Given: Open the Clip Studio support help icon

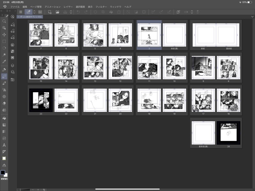Looking at the screenshot, I should (x=178, y=12).
